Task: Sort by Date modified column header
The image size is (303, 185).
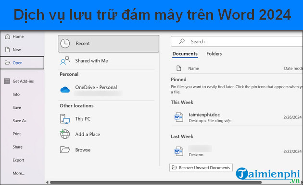Action: tap(293, 69)
